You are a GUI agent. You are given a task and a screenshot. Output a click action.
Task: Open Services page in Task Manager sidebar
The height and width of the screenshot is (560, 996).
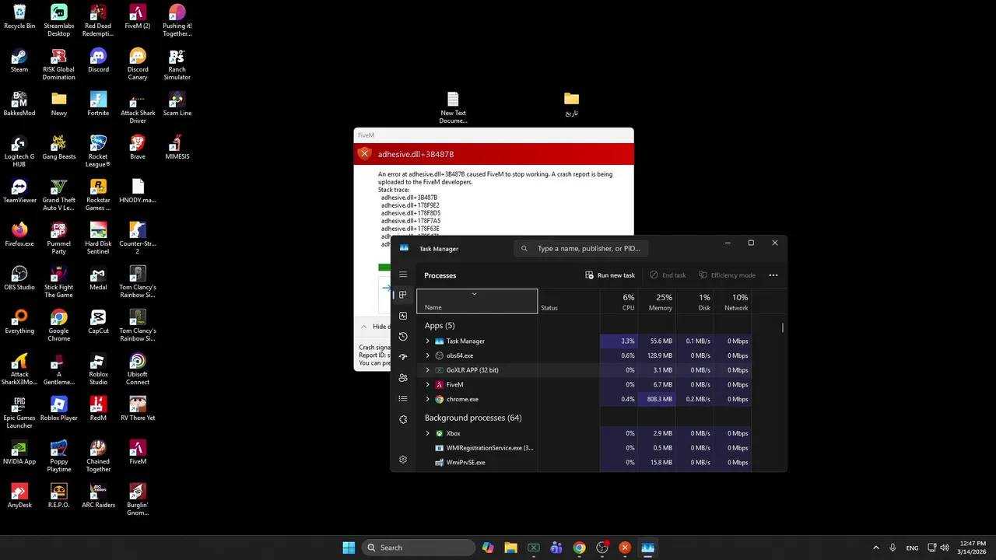tap(403, 419)
